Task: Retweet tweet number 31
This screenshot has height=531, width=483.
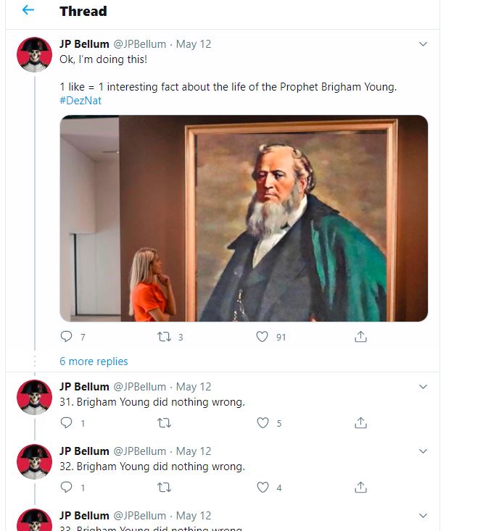Action: (x=165, y=423)
